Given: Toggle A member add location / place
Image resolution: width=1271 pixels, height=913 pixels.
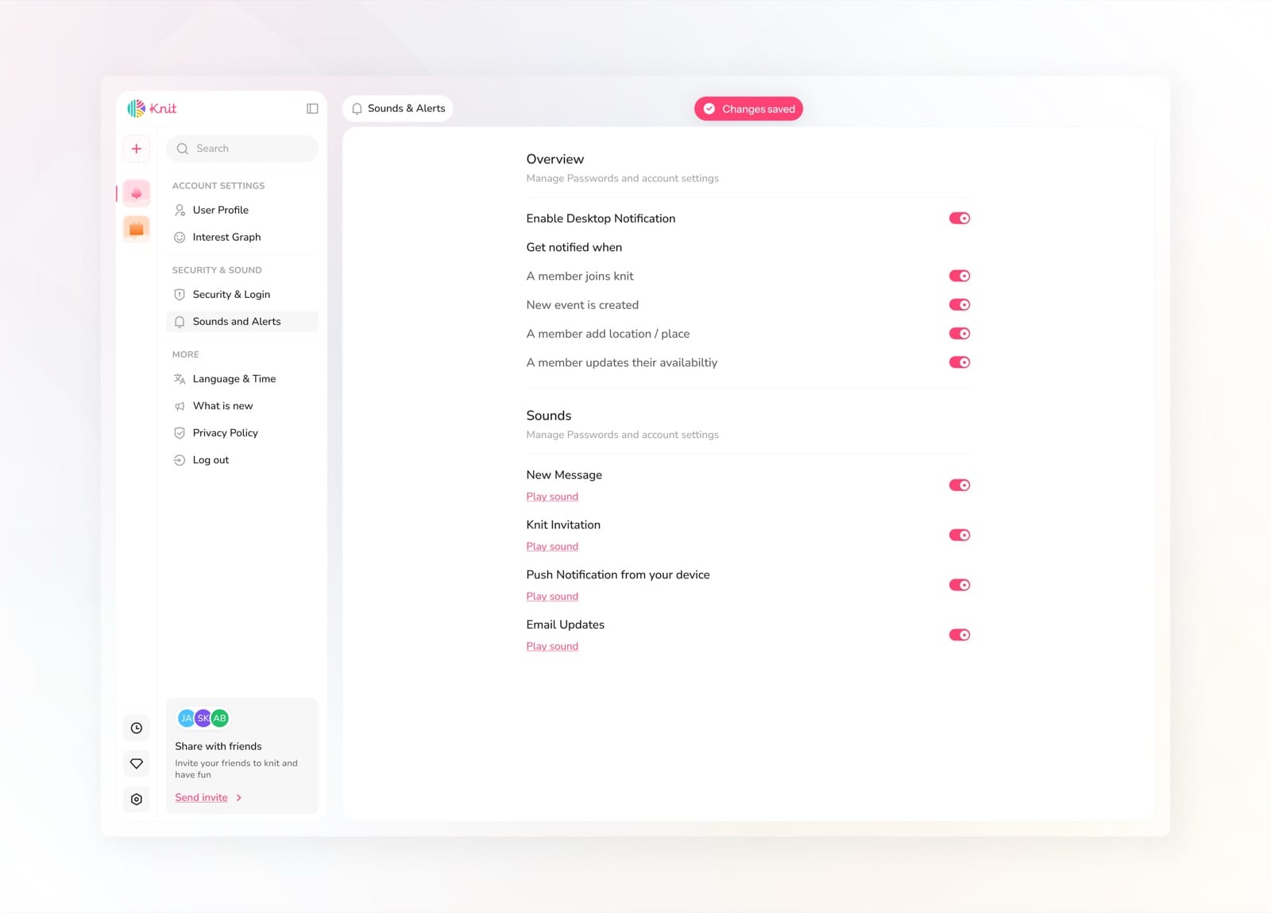Looking at the screenshot, I should (960, 334).
